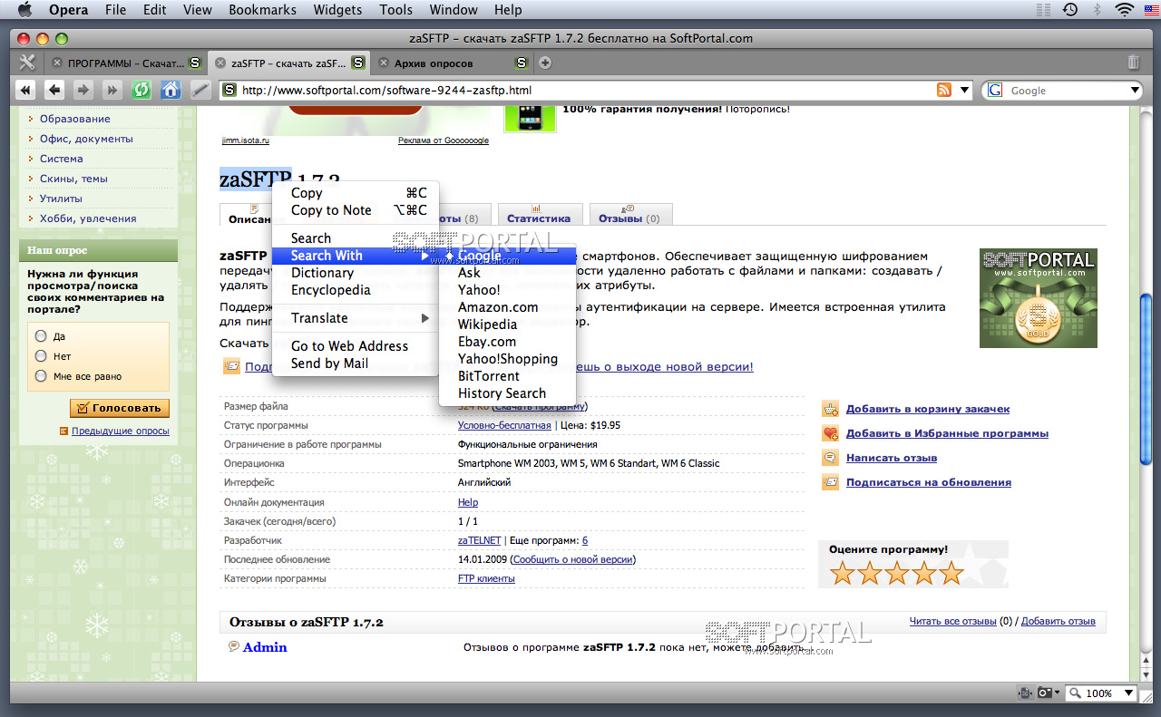1161x717 pixels.
Task: Rate the program with the first star
Action: [843, 573]
